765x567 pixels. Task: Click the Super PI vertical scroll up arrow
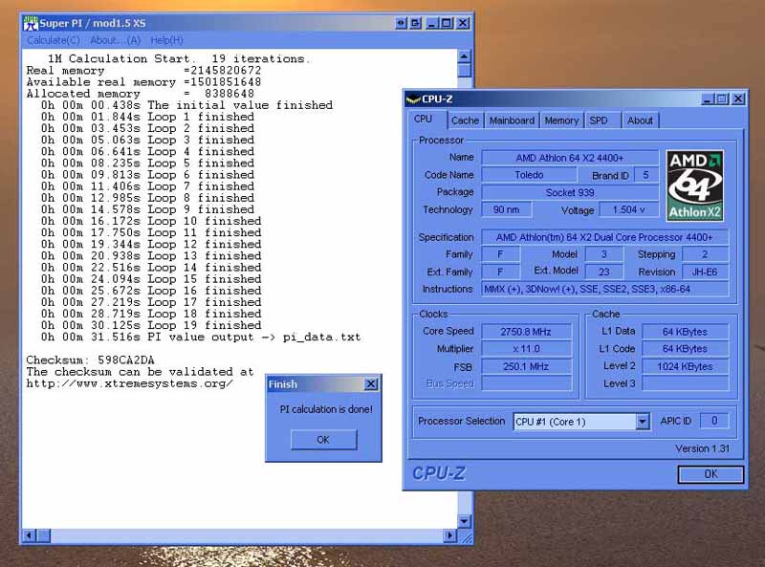(464, 56)
